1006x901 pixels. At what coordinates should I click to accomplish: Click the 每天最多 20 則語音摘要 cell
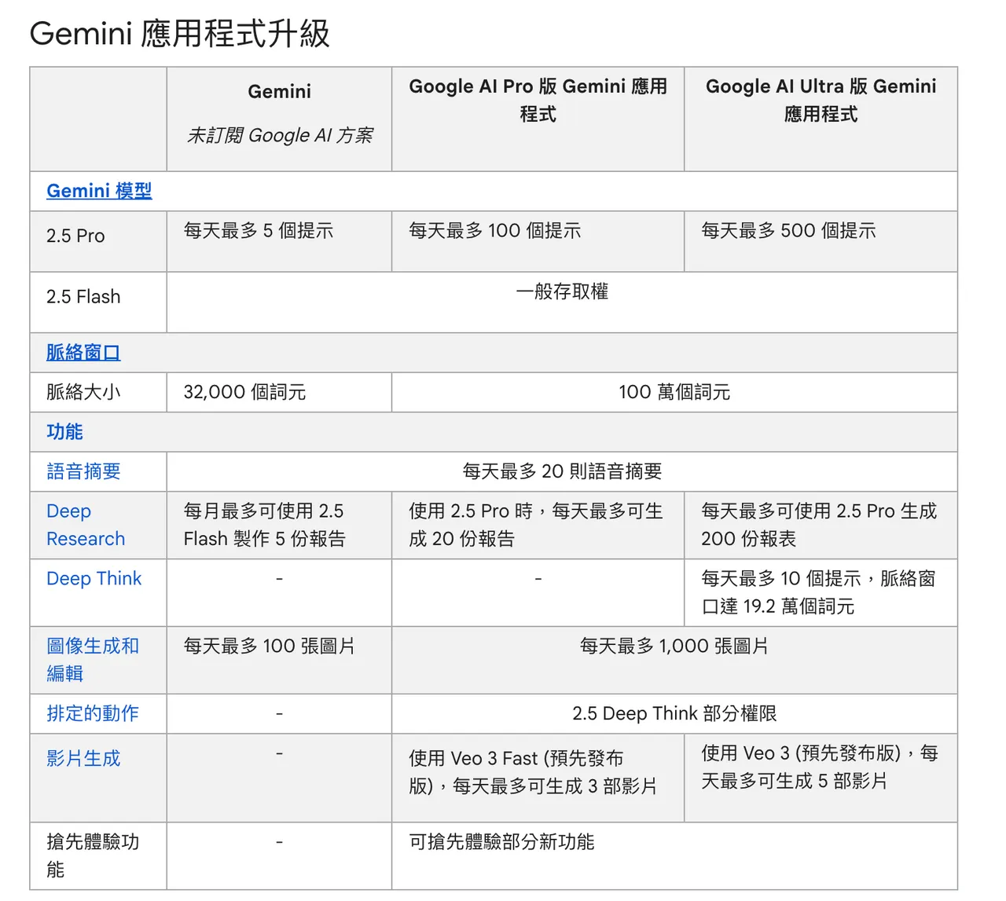coord(562,471)
